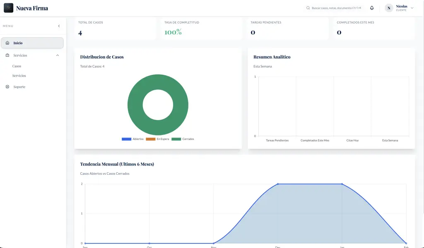
Task: Toggle Abiertos legend in donut chart
Action: (x=132, y=139)
